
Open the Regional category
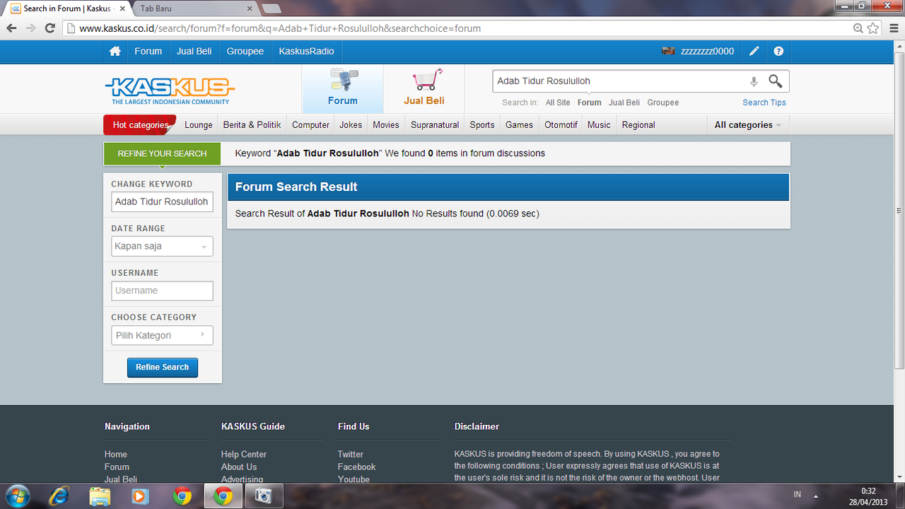click(x=638, y=125)
